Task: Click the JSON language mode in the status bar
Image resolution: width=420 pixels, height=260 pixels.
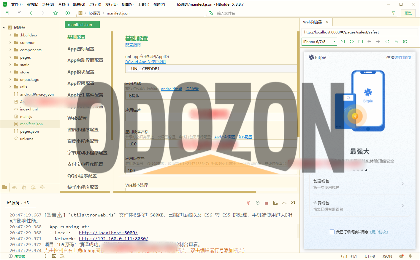Action: 387,256
